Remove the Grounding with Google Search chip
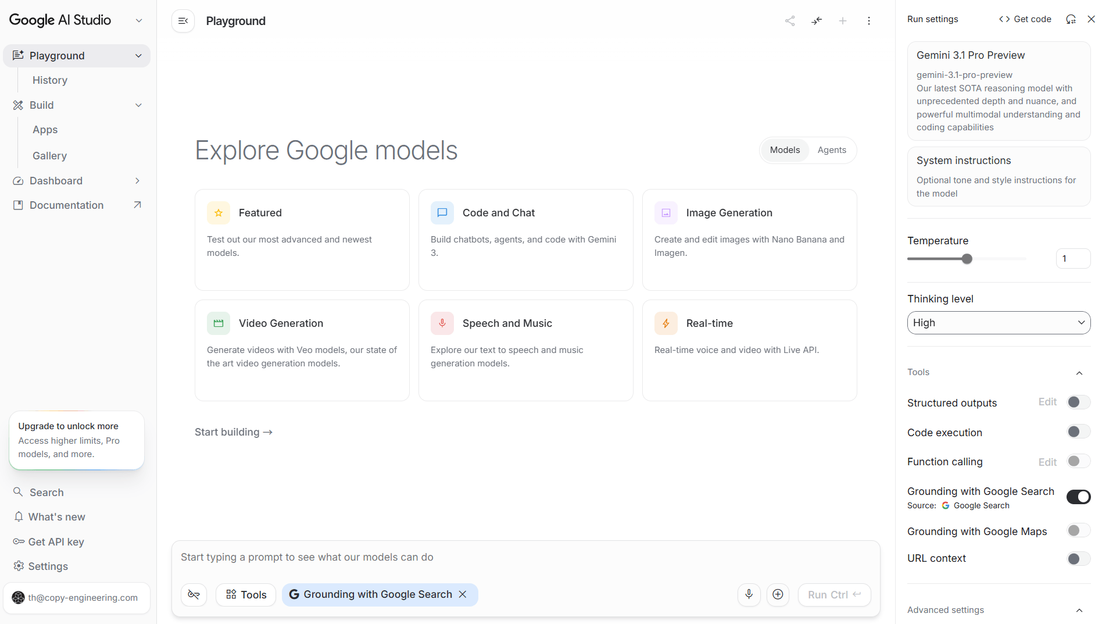The width and height of the screenshot is (1102, 624). tap(463, 594)
